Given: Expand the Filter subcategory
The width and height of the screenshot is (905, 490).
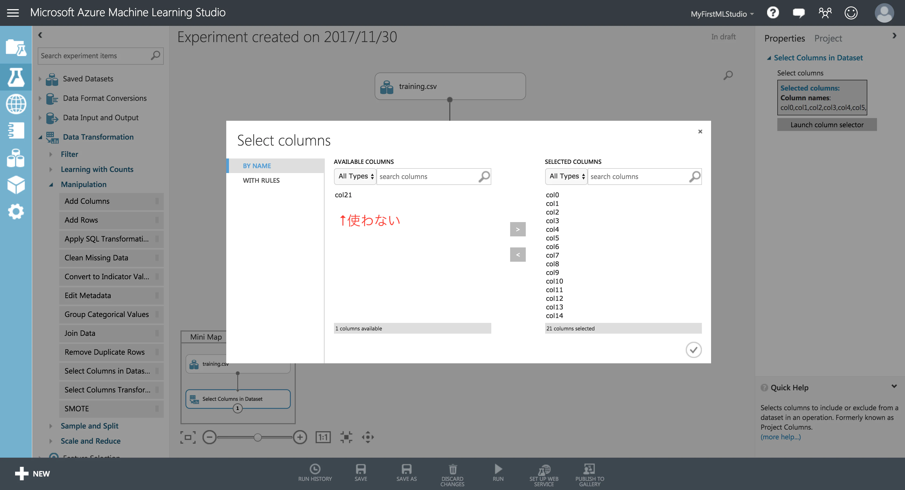Looking at the screenshot, I should point(51,154).
